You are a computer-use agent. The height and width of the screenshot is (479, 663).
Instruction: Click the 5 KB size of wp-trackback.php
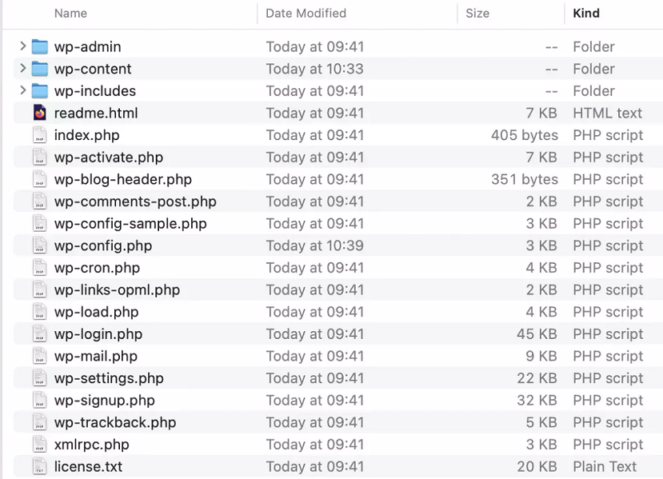tap(541, 422)
